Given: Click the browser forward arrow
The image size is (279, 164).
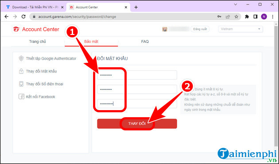Looking at the screenshot, I should pos(15,17).
